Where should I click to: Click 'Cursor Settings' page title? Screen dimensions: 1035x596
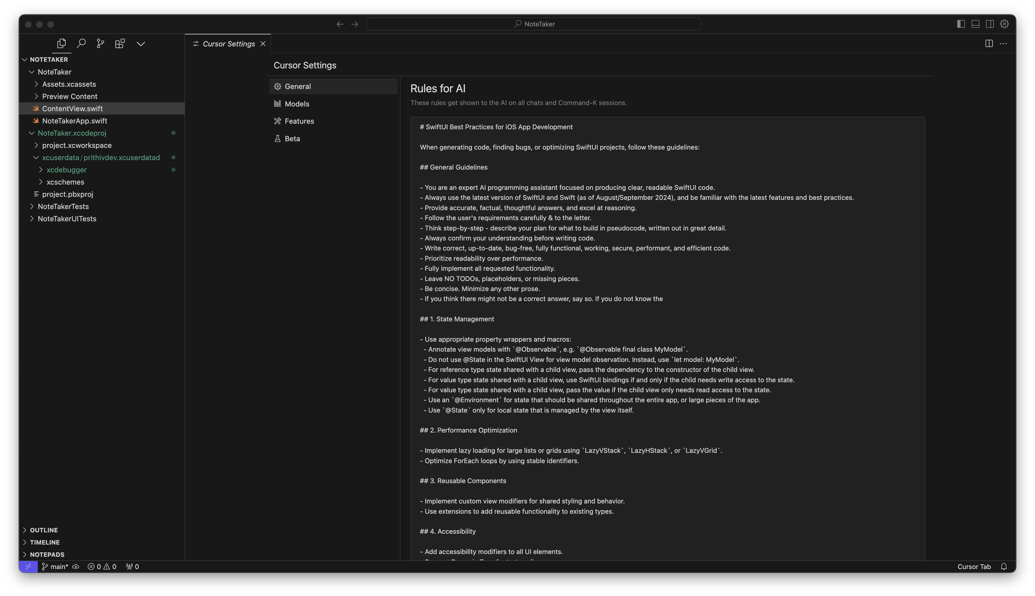[x=305, y=66]
